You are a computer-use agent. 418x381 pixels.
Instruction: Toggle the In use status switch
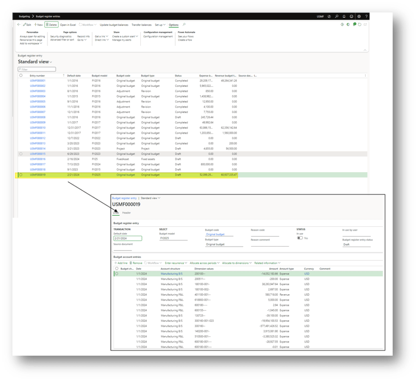click(x=300, y=238)
